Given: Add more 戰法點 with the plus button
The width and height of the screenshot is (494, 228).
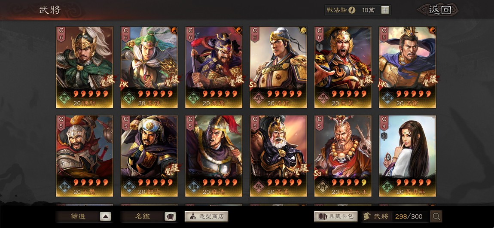Looking at the screenshot, I should [385, 10].
